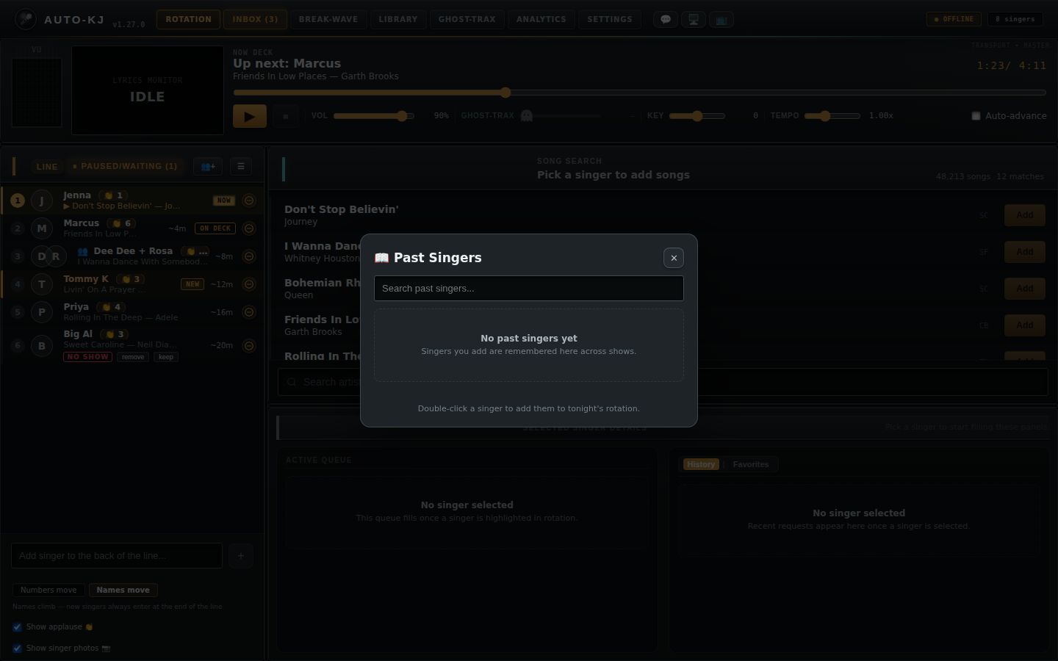This screenshot has height=661, width=1058.
Task: Open the INBOX (3) tab
Action: [255, 19]
